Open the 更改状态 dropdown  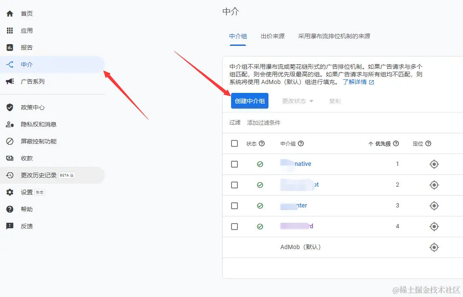pos(297,101)
